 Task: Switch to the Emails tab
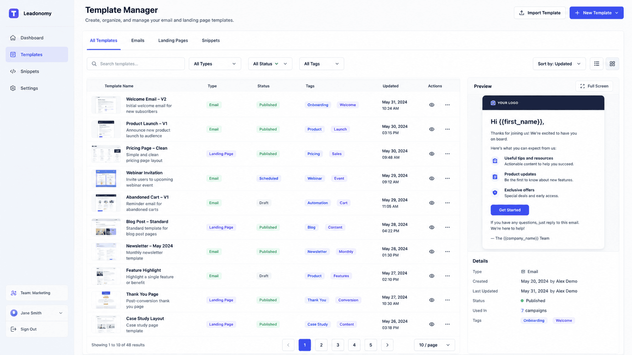click(x=138, y=40)
